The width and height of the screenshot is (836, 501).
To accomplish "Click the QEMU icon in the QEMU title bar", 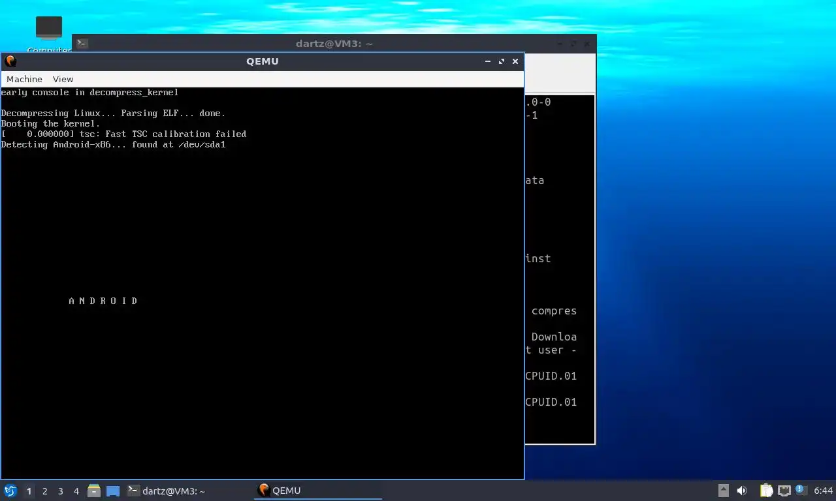I will [x=10, y=61].
